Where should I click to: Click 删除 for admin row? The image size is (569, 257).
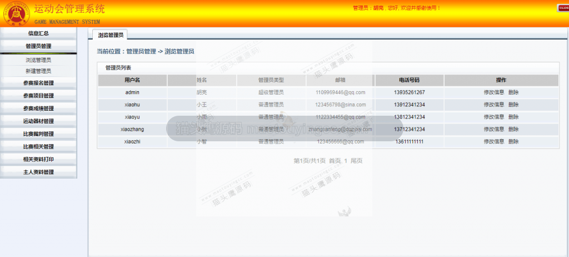[x=513, y=92]
